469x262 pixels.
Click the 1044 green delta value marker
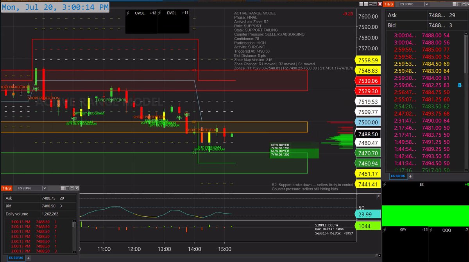(368, 226)
